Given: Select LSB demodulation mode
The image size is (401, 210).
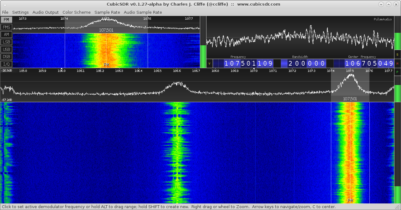Looking at the screenshot, I should [x=6, y=42].
